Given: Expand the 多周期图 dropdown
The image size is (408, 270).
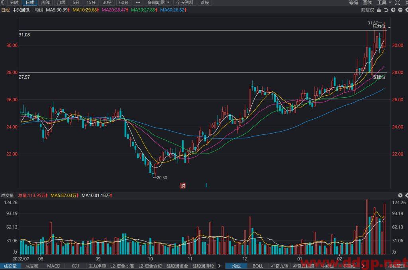Looking at the screenshot, I should (158, 3).
